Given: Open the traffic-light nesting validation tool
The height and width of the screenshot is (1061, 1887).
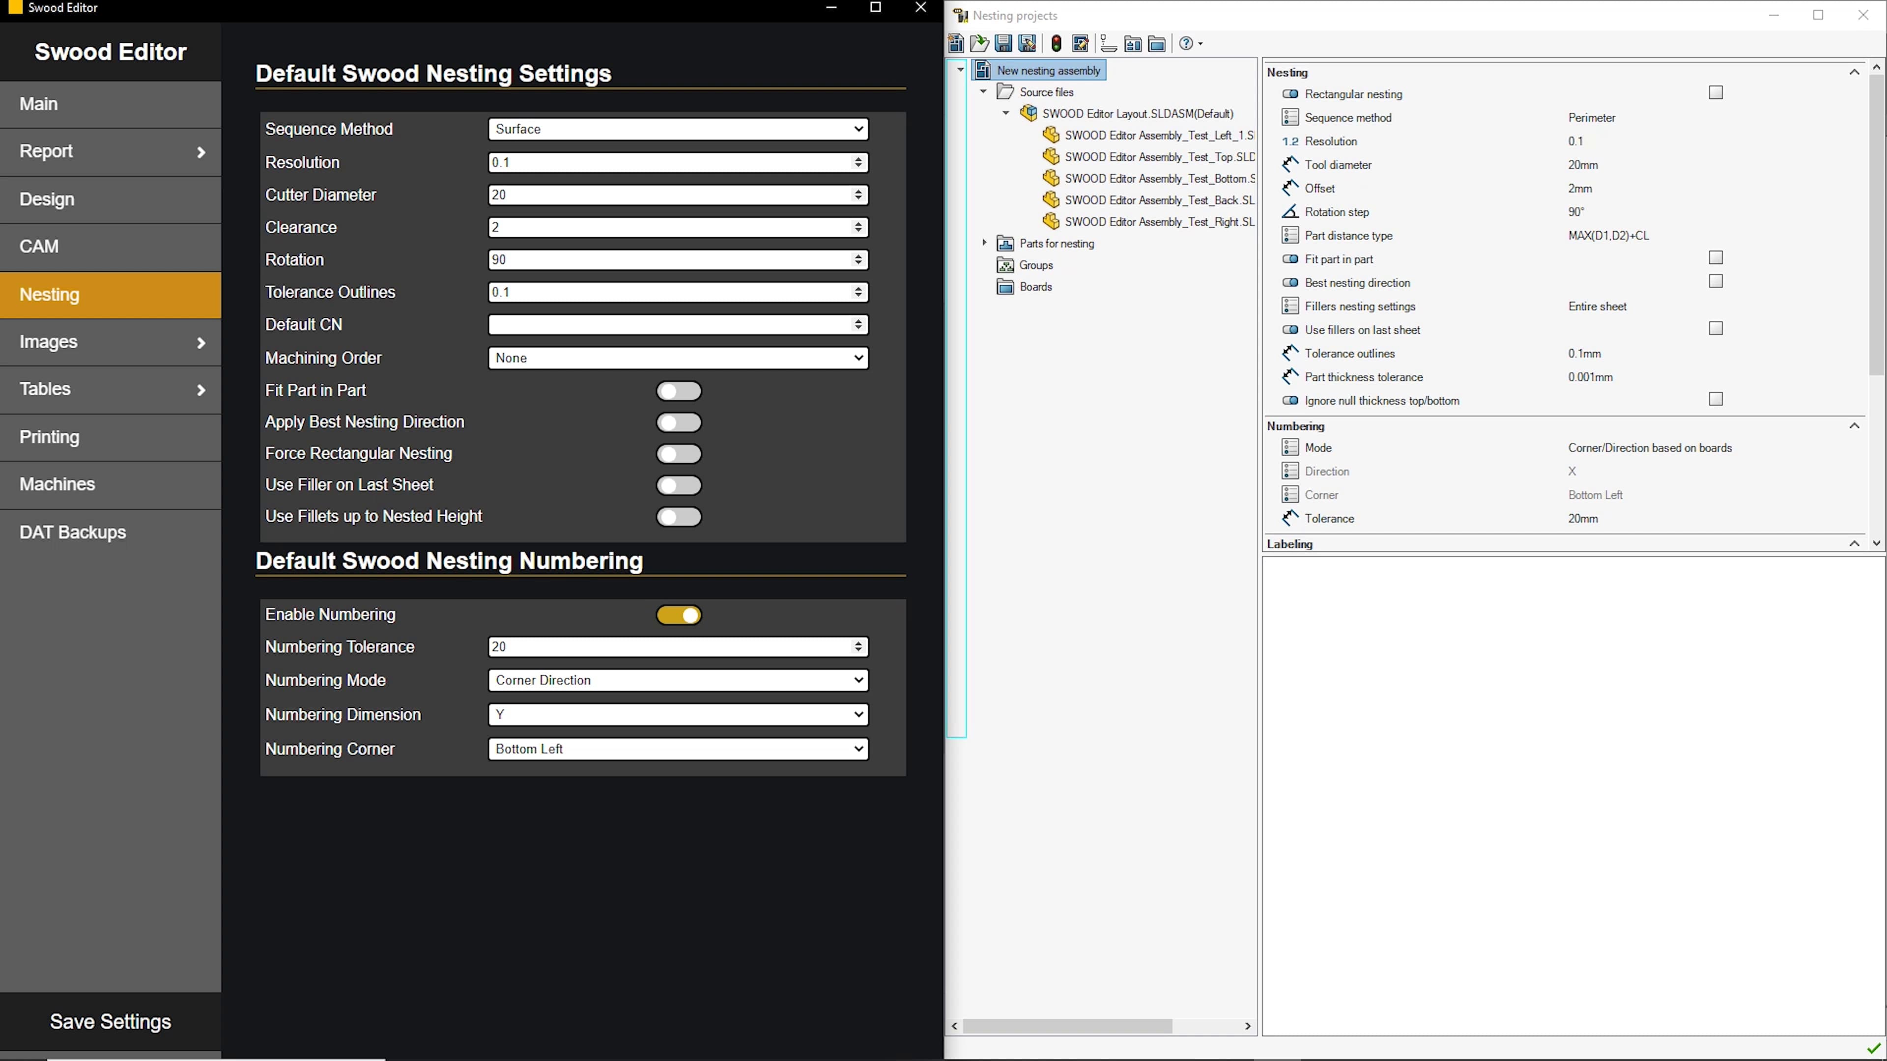Looking at the screenshot, I should coord(1057,43).
